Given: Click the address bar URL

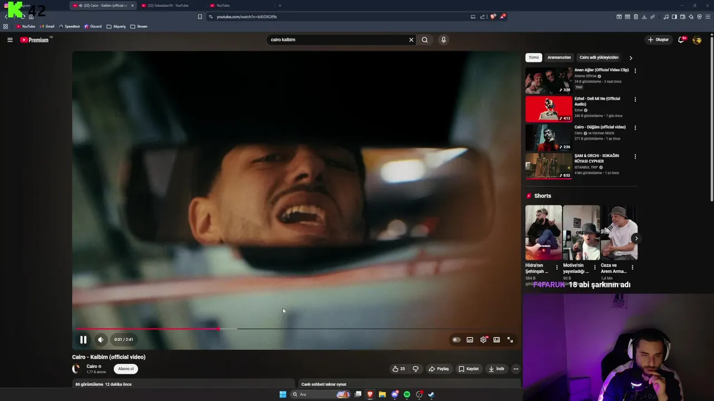Looking at the screenshot, I should point(247,17).
